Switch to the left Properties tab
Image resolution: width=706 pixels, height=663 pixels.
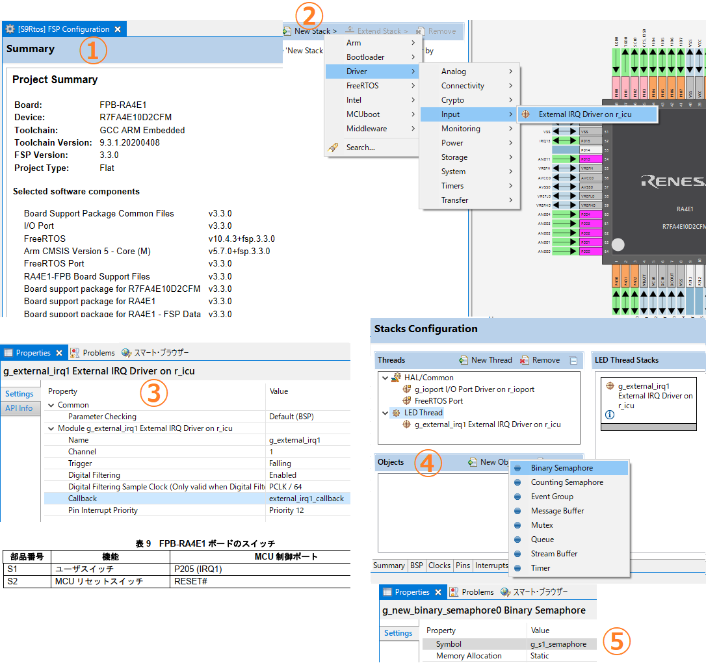[x=33, y=353]
